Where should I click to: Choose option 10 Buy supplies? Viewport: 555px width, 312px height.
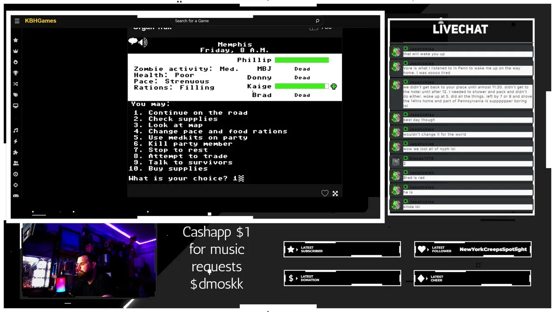(x=168, y=169)
